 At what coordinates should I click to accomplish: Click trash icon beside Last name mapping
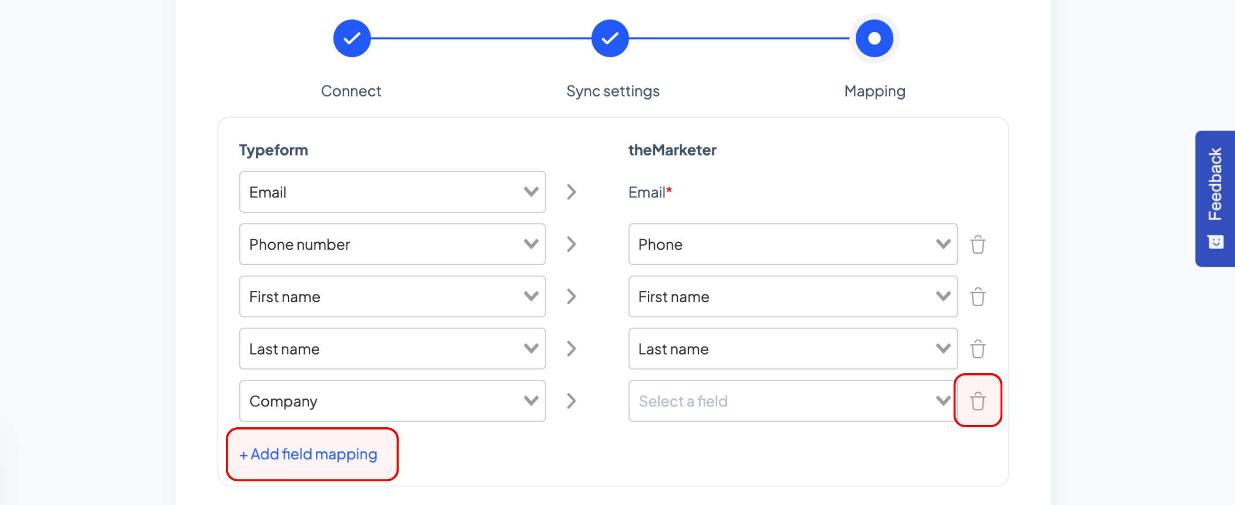[978, 349]
